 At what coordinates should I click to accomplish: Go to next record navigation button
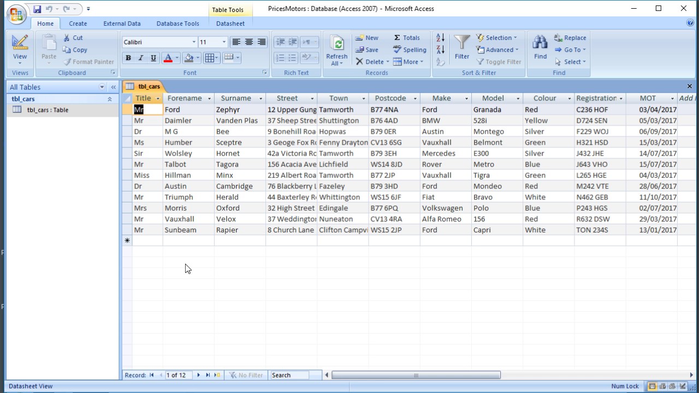tap(198, 375)
